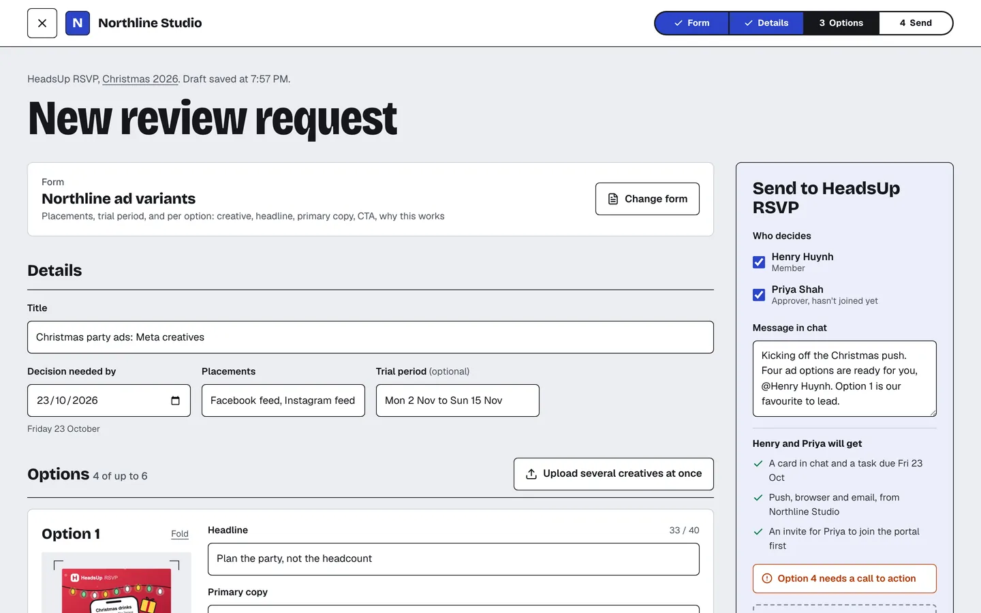Open the Christmas 2026 link
The image size is (981, 613).
[x=140, y=79]
